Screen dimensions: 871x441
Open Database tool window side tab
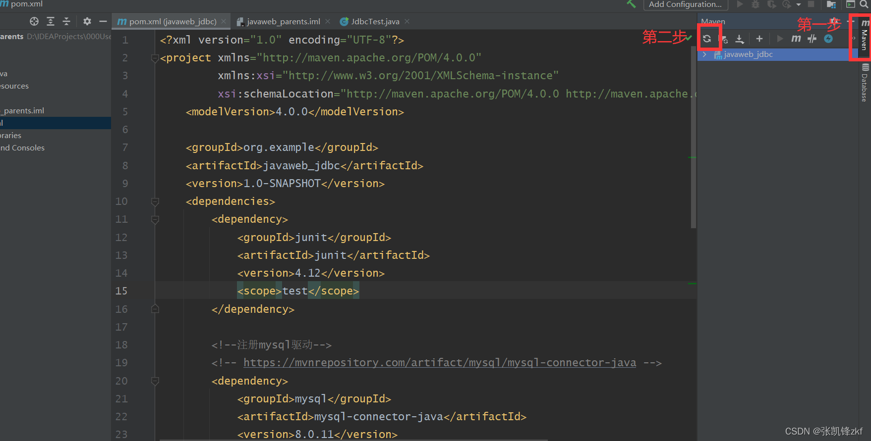[x=865, y=83]
